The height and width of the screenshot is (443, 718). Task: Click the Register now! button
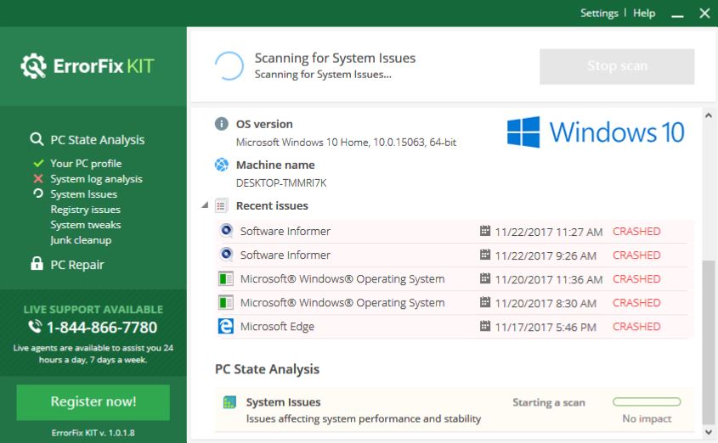[93, 401]
